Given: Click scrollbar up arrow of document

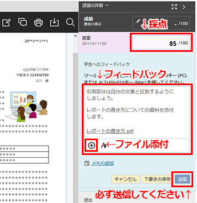Looking at the screenshot, I should click(75, 36).
